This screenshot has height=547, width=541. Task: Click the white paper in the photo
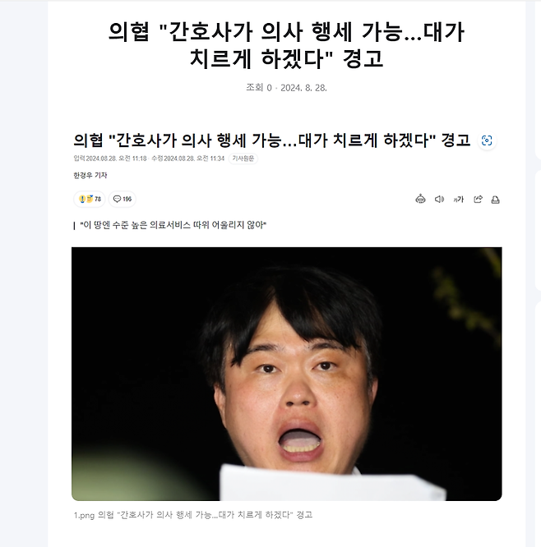click(332, 483)
